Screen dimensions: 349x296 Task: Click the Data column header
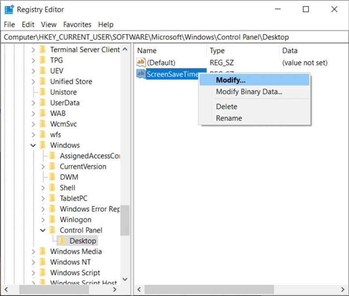click(x=314, y=51)
